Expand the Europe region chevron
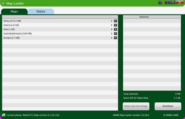Viewport: 185px width, 119px height. click(x=112, y=38)
